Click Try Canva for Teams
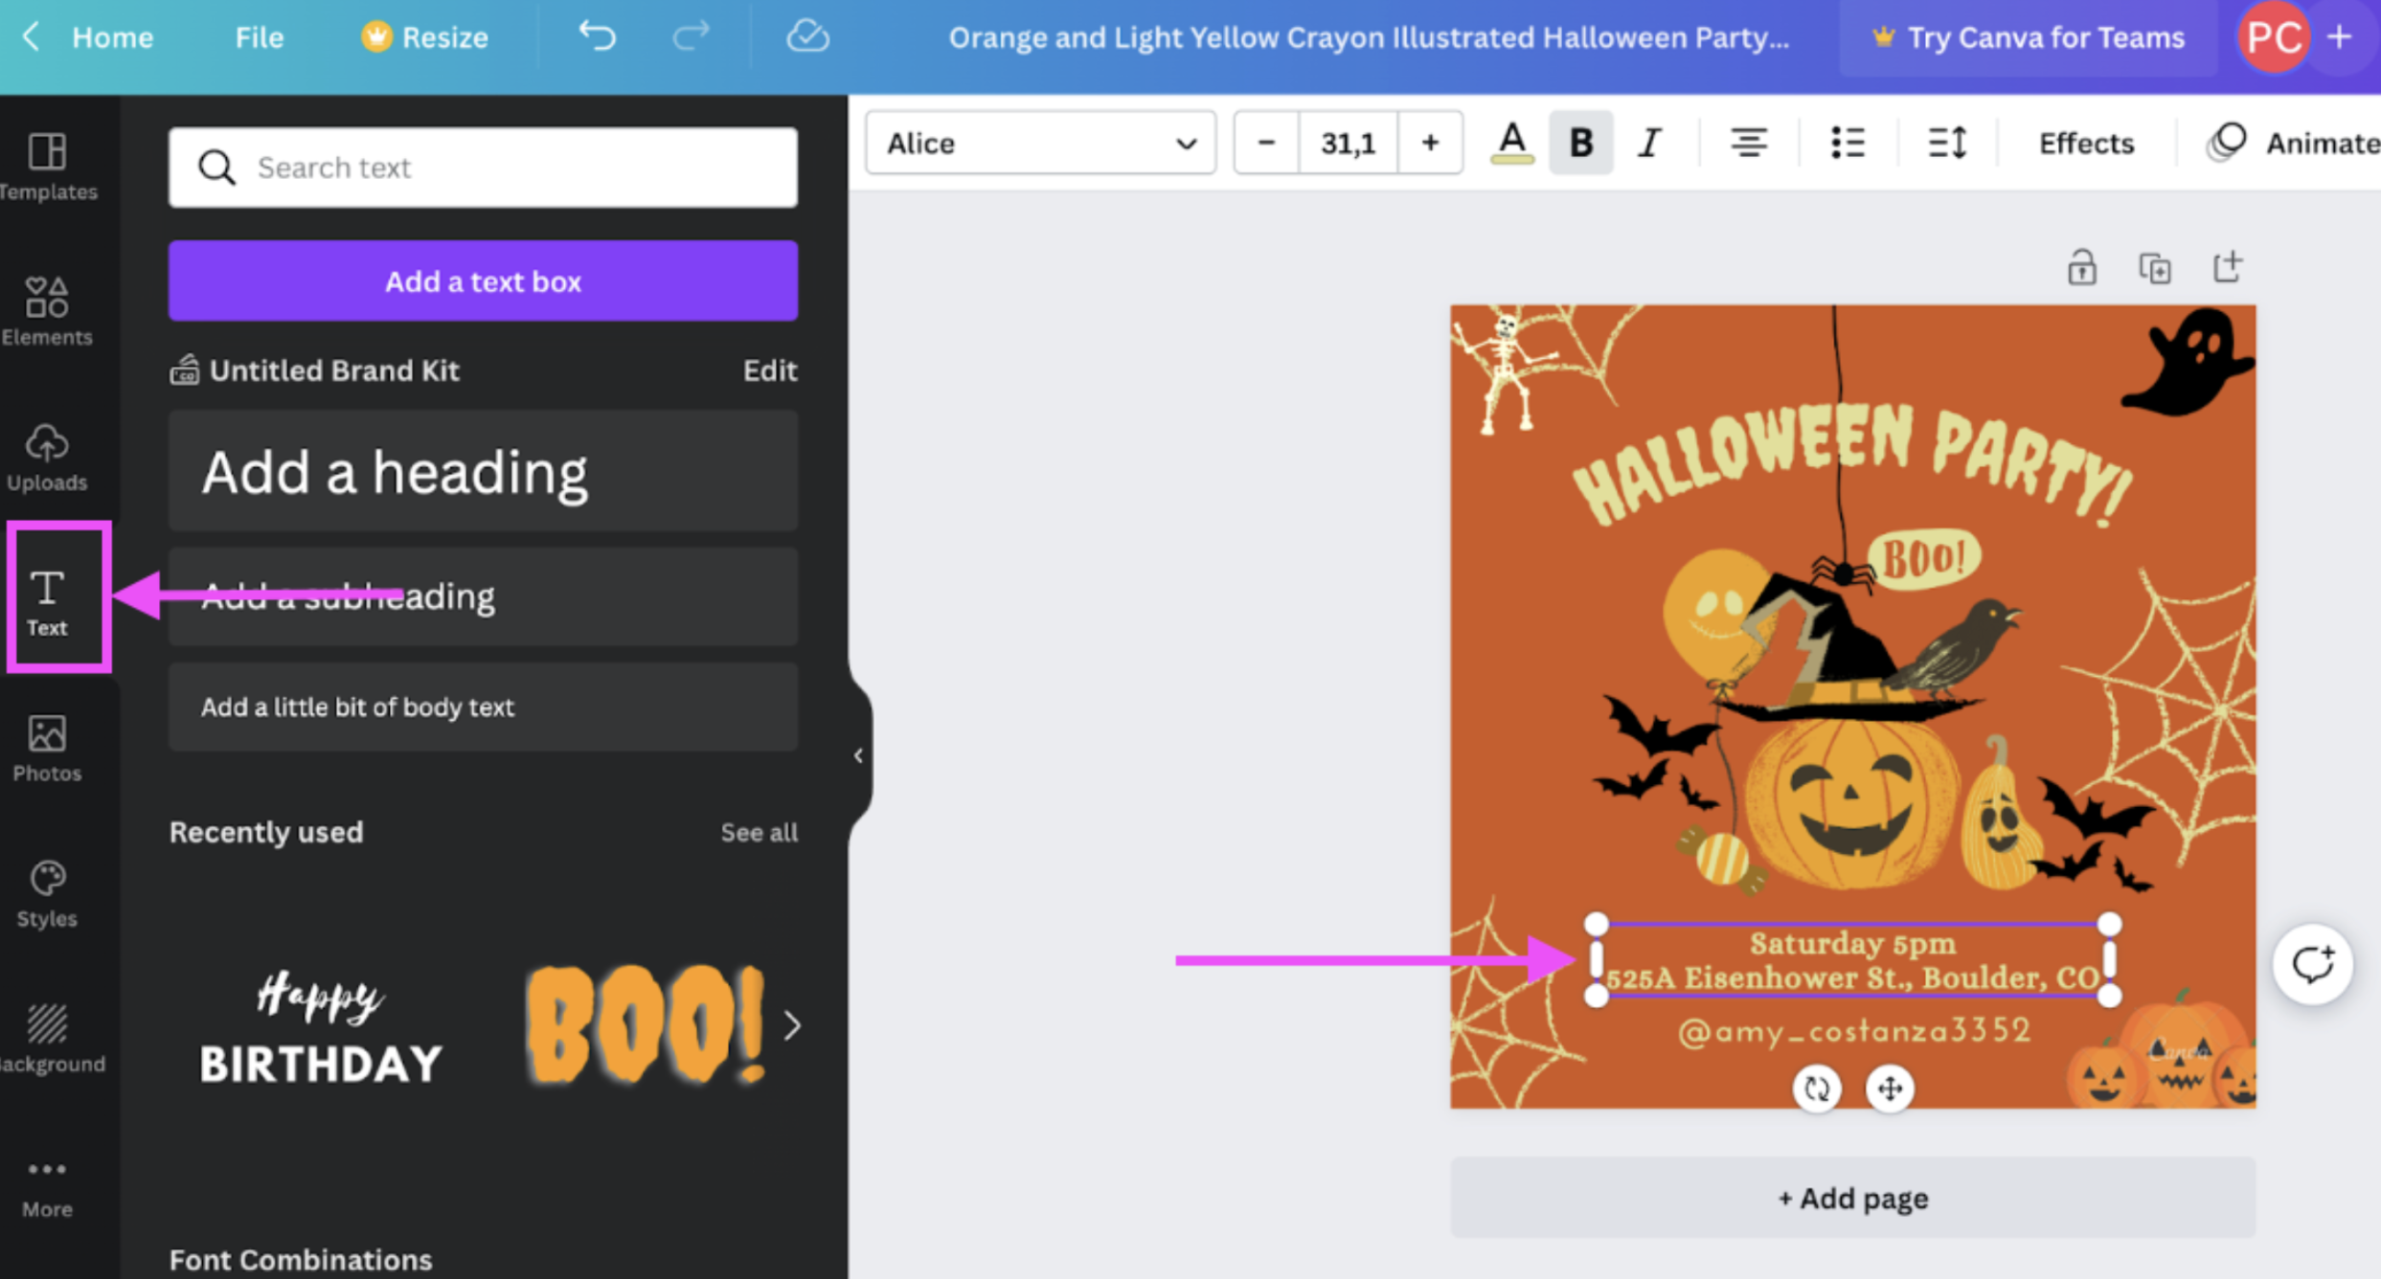This screenshot has height=1279, width=2381. tap(2028, 37)
